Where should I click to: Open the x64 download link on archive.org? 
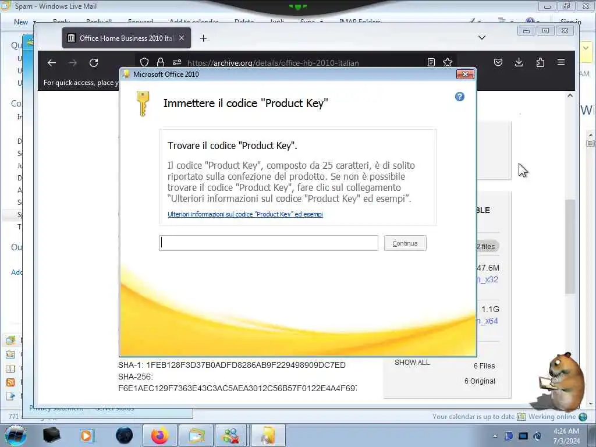(488, 321)
